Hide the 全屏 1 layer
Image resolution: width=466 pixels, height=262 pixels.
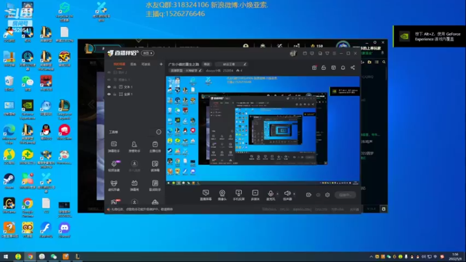tap(109, 94)
